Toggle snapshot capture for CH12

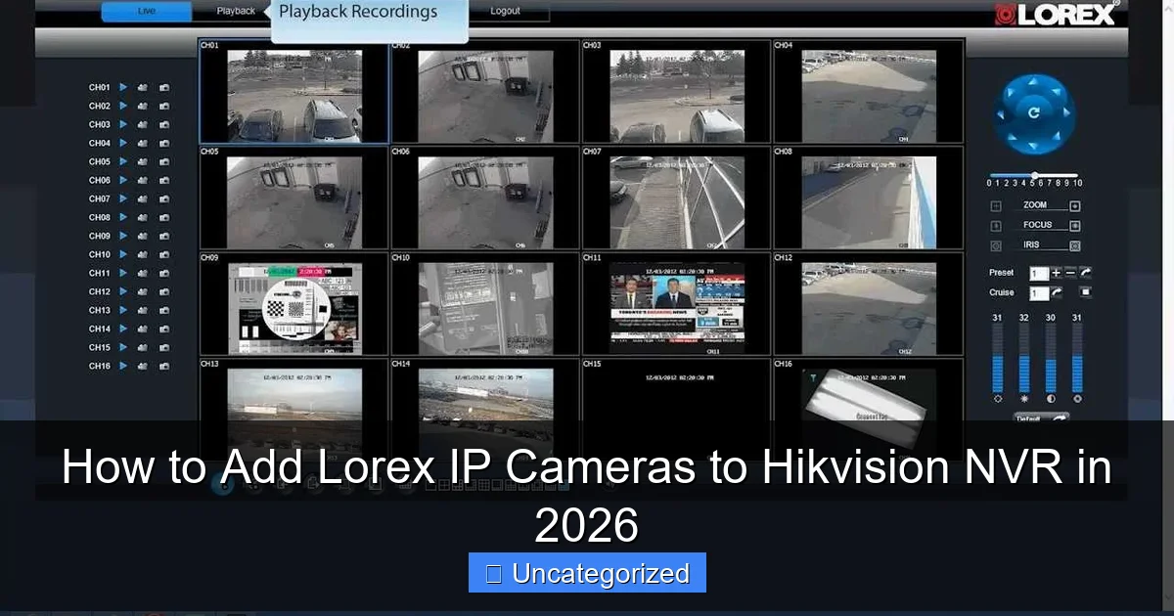[164, 291]
